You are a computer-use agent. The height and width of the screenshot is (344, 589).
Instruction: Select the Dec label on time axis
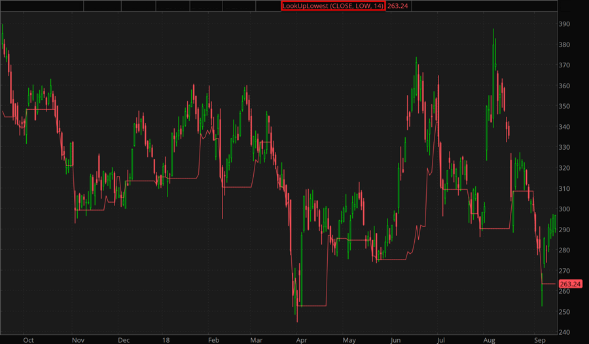click(124, 340)
